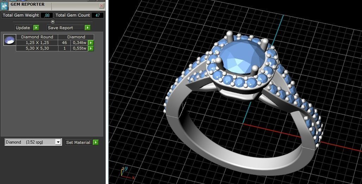Select the round diamond gem thumbnail

pos(10,40)
